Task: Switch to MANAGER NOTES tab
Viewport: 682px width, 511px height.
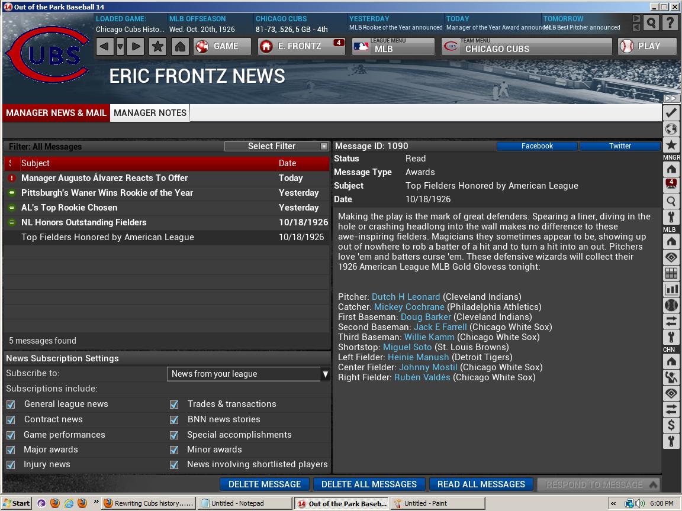Action: point(150,113)
